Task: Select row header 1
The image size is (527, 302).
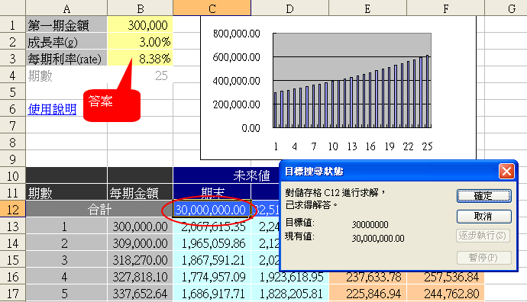Action: [13, 25]
